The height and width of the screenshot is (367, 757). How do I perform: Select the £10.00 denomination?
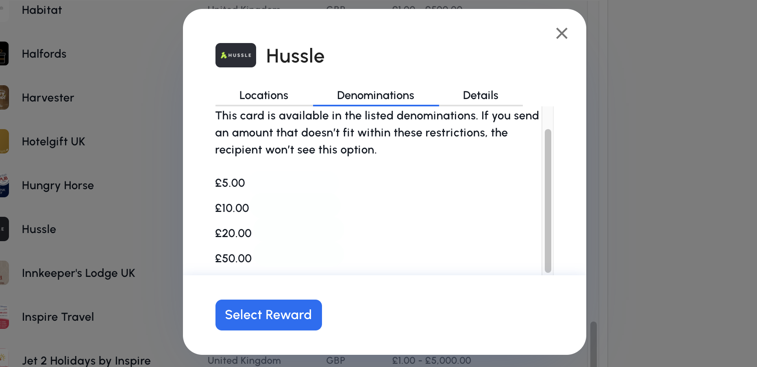click(x=232, y=208)
